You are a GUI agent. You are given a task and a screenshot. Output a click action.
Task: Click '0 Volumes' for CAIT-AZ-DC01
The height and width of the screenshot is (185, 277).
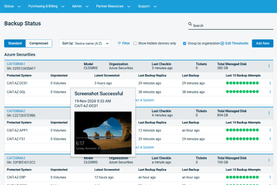coord(58,83)
